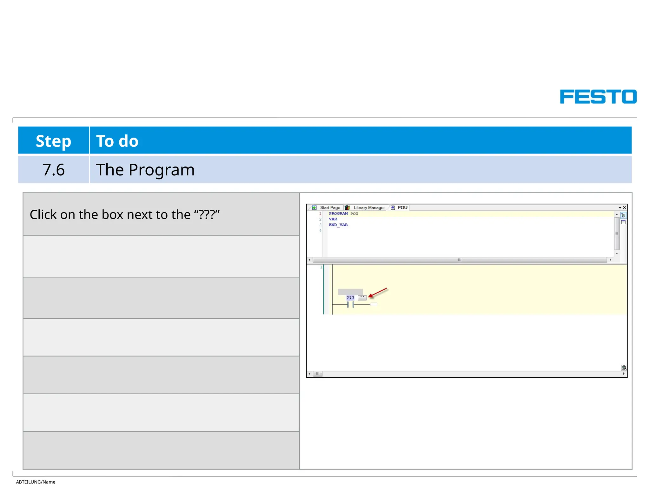Select the ??? contact variable placeholder
The width and height of the screenshot is (650, 488).
click(350, 298)
